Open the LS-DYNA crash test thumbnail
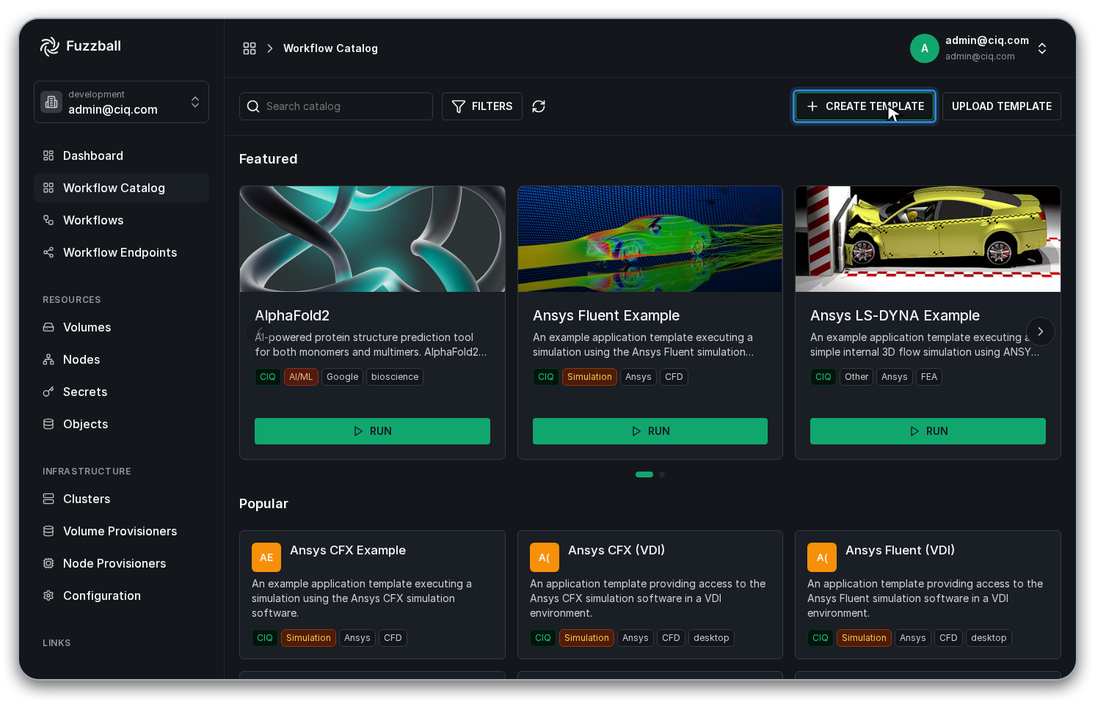The width and height of the screenshot is (1095, 704). pos(928,239)
